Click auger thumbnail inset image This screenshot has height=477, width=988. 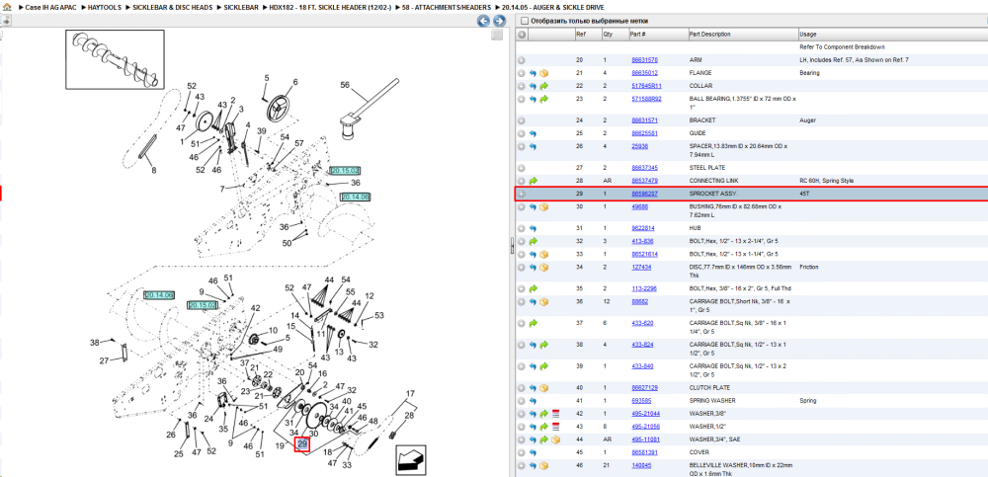(x=115, y=58)
